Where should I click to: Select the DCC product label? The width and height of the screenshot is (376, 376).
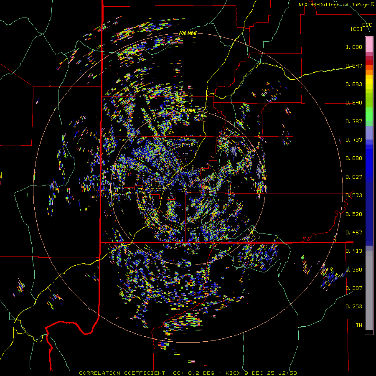tap(367, 25)
